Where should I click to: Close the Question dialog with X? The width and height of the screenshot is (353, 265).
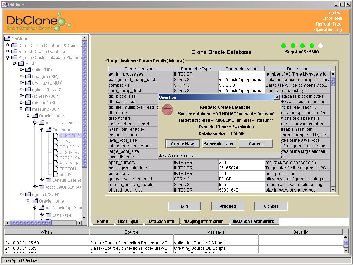[277, 97]
